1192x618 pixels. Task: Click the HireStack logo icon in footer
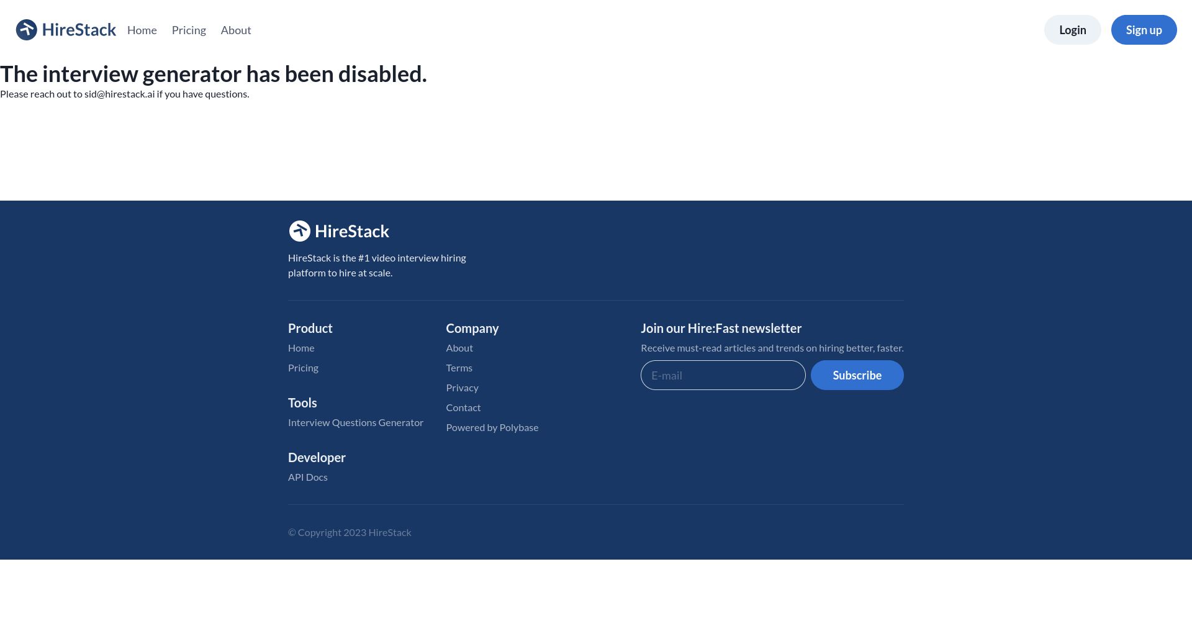pos(300,231)
